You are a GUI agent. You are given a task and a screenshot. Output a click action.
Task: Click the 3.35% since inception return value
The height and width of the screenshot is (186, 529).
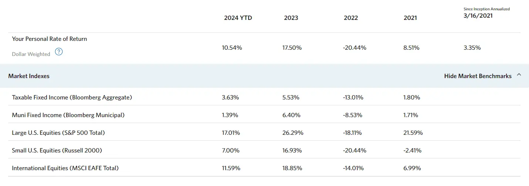pos(472,48)
